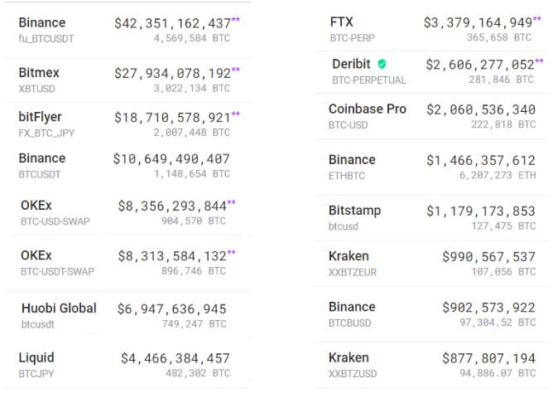Click Kraken XXBTZUSD market

pyautogui.click(x=432, y=365)
